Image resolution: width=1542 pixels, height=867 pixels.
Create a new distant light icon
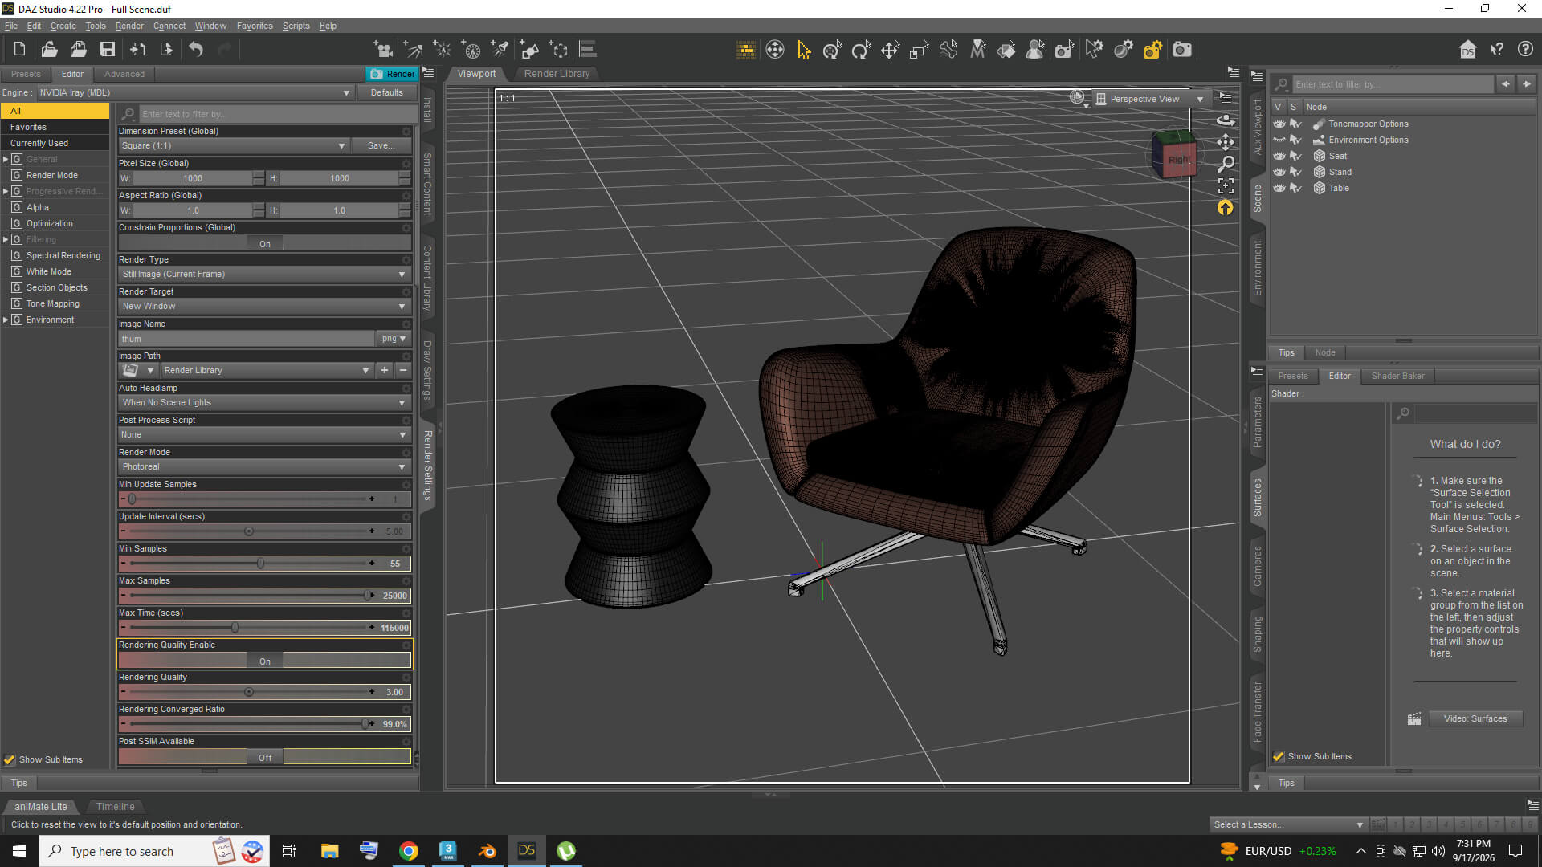coord(413,50)
